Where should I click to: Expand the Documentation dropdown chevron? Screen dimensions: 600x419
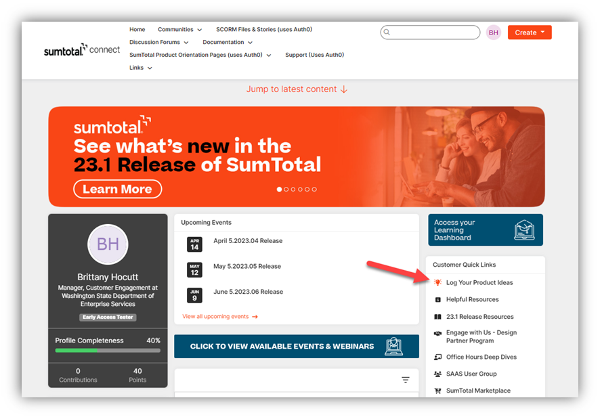(x=251, y=43)
